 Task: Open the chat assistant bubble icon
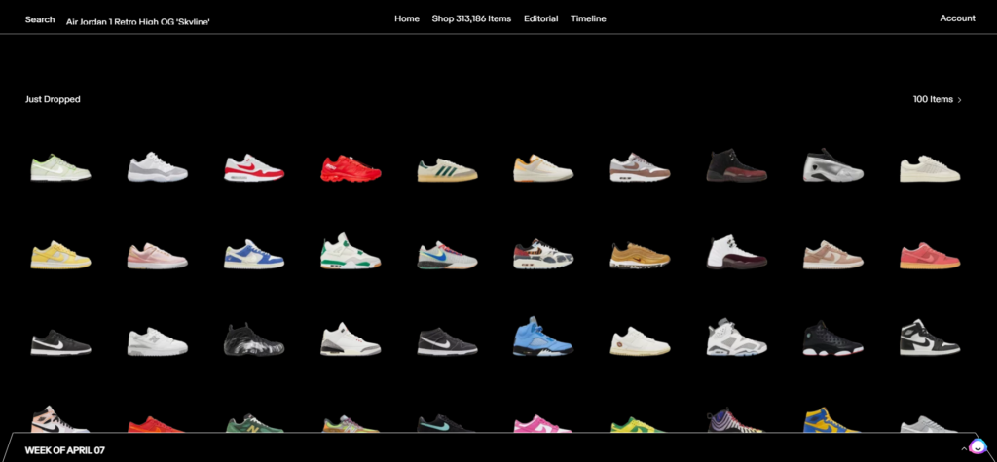(x=978, y=446)
